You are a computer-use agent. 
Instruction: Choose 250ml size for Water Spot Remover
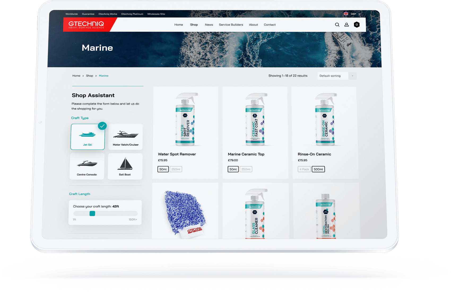[176, 169]
